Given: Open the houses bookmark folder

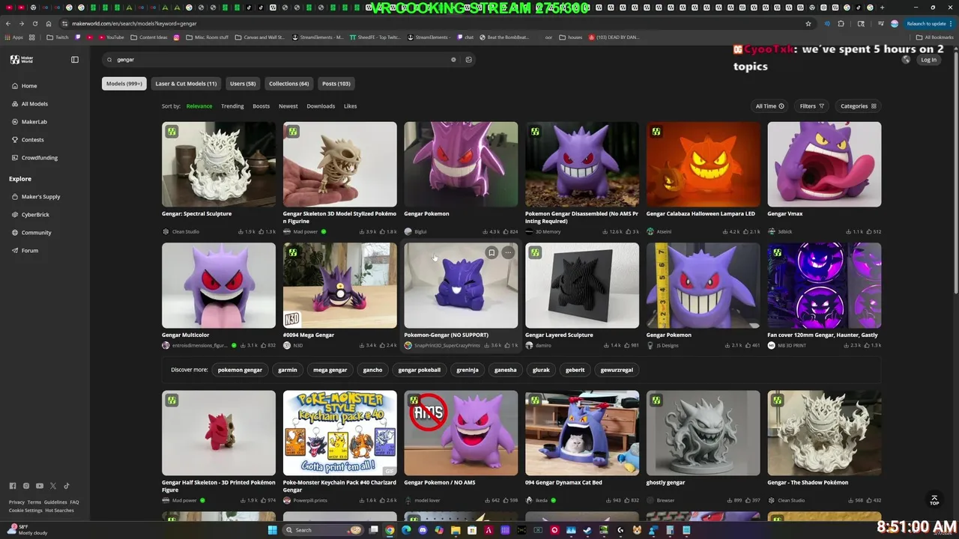Looking at the screenshot, I should tap(571, 37).
